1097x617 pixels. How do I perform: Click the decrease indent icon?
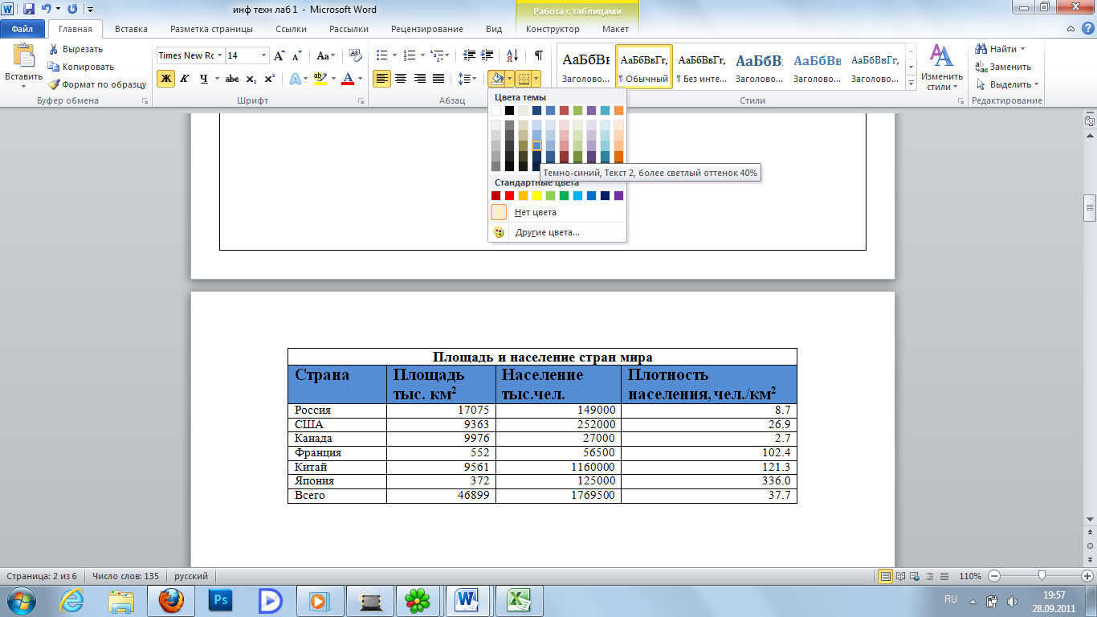tap(470, 55)
